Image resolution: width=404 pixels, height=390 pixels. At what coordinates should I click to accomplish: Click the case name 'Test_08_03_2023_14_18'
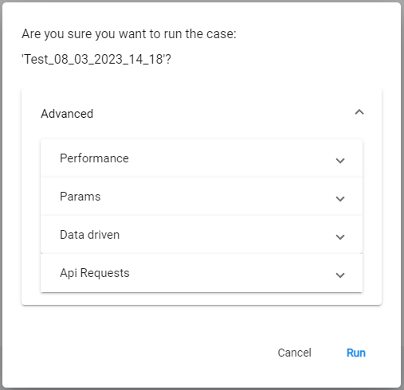(96, 59)
